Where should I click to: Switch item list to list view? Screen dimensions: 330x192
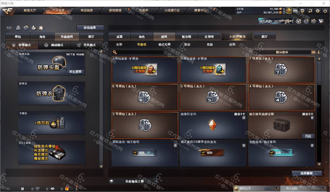click(314, 52)
